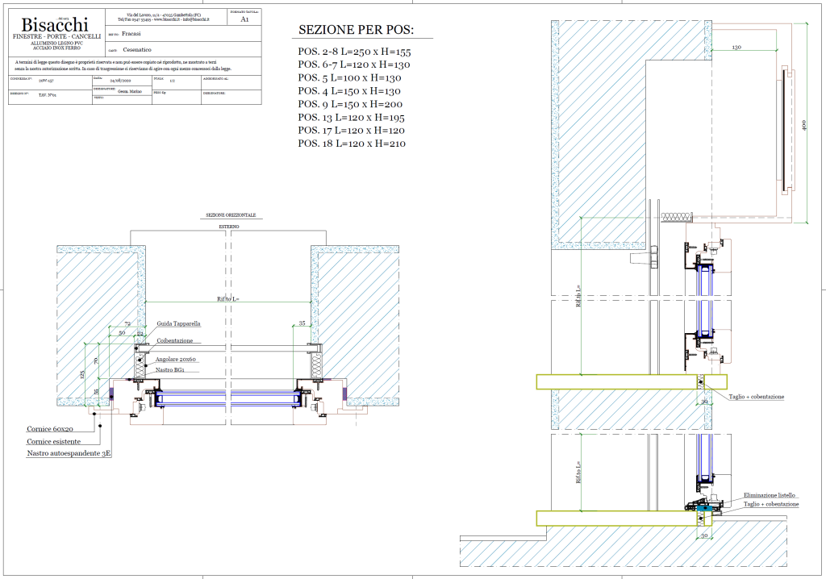The image size is (826, 579).
Task: Select the 'Angolare 20x60' annotation
Action: pos(175,360)
